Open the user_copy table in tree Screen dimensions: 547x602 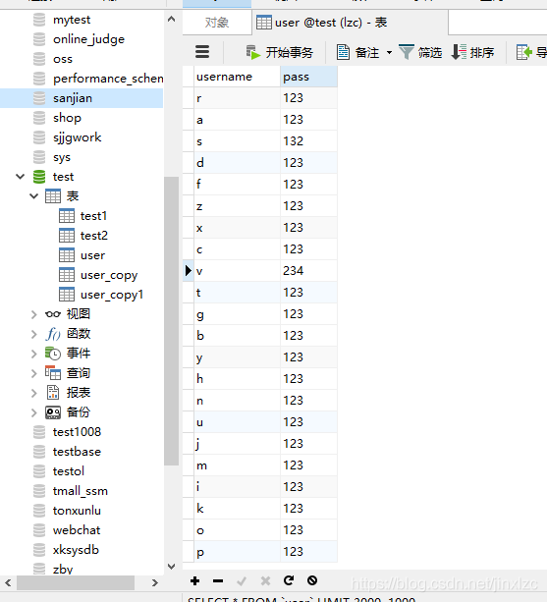pyautogui.click(x=109, y=275)
